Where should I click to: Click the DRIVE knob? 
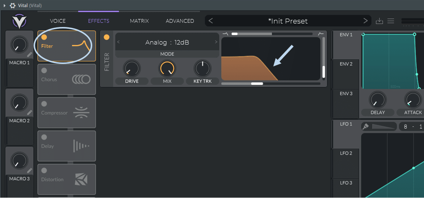(x=132, y=68)
